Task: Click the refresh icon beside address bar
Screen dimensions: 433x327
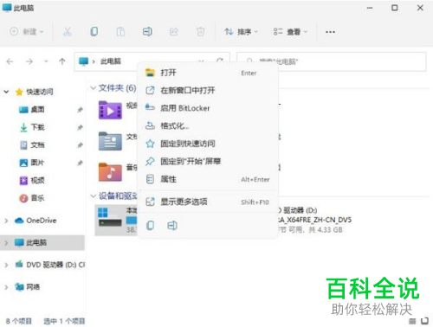Action: pyautogui.click(x=220, y=61)
